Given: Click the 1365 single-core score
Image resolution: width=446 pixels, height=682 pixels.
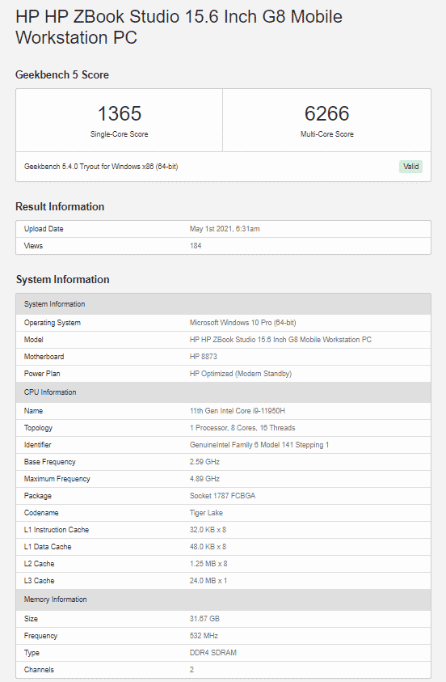Looking at the screenshot, I should pyautogui.click(x=119, y=113).
